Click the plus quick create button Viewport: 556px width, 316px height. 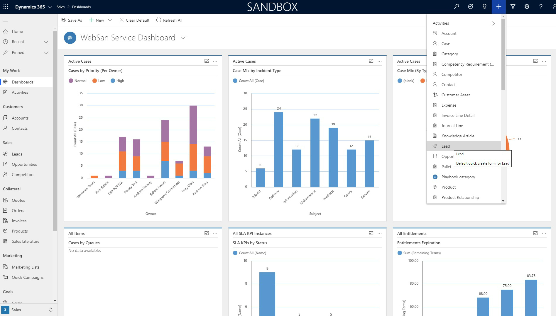[498, 6]
